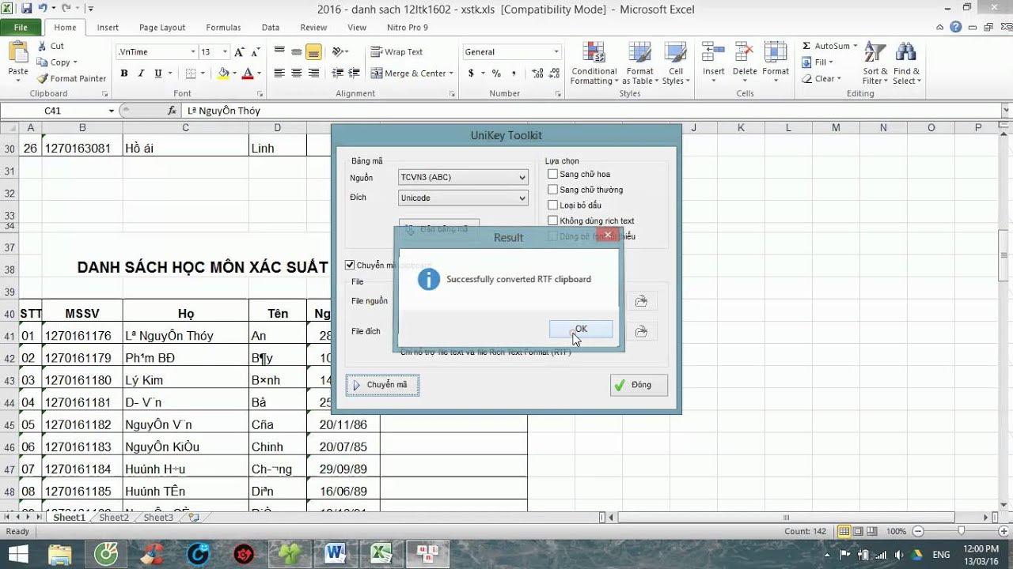Open Find & Select options

(906, 63)
